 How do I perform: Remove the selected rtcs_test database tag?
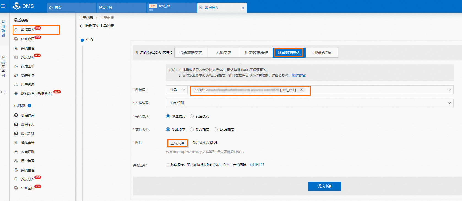[301, 90]
